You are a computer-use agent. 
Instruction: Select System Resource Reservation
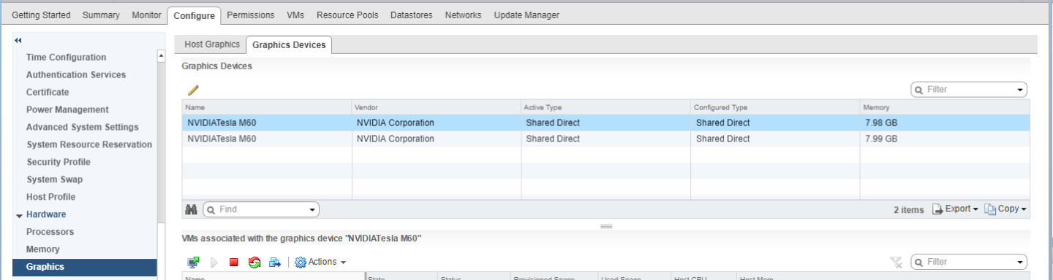pyautogui.click(x=89, y=145)
